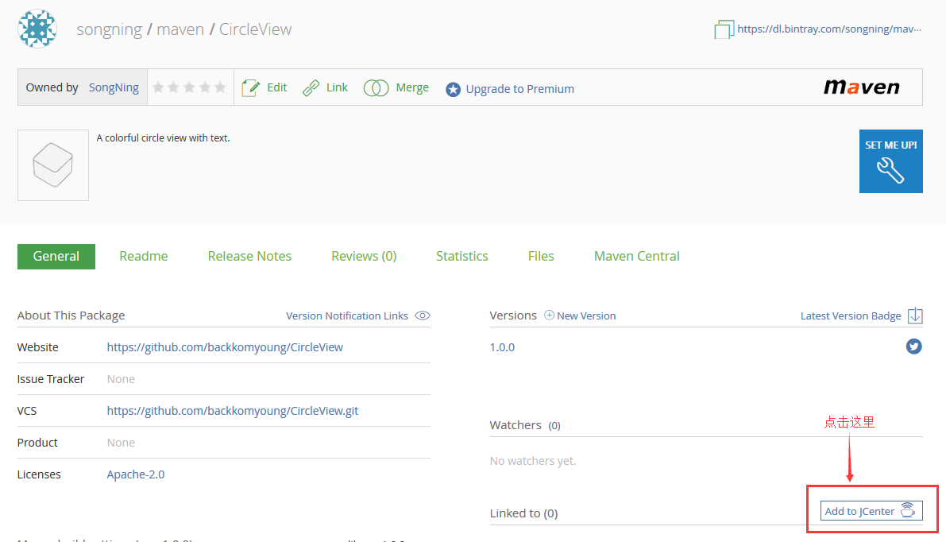Toggle the Version Notification Links eye icon

tap(423, 316)
